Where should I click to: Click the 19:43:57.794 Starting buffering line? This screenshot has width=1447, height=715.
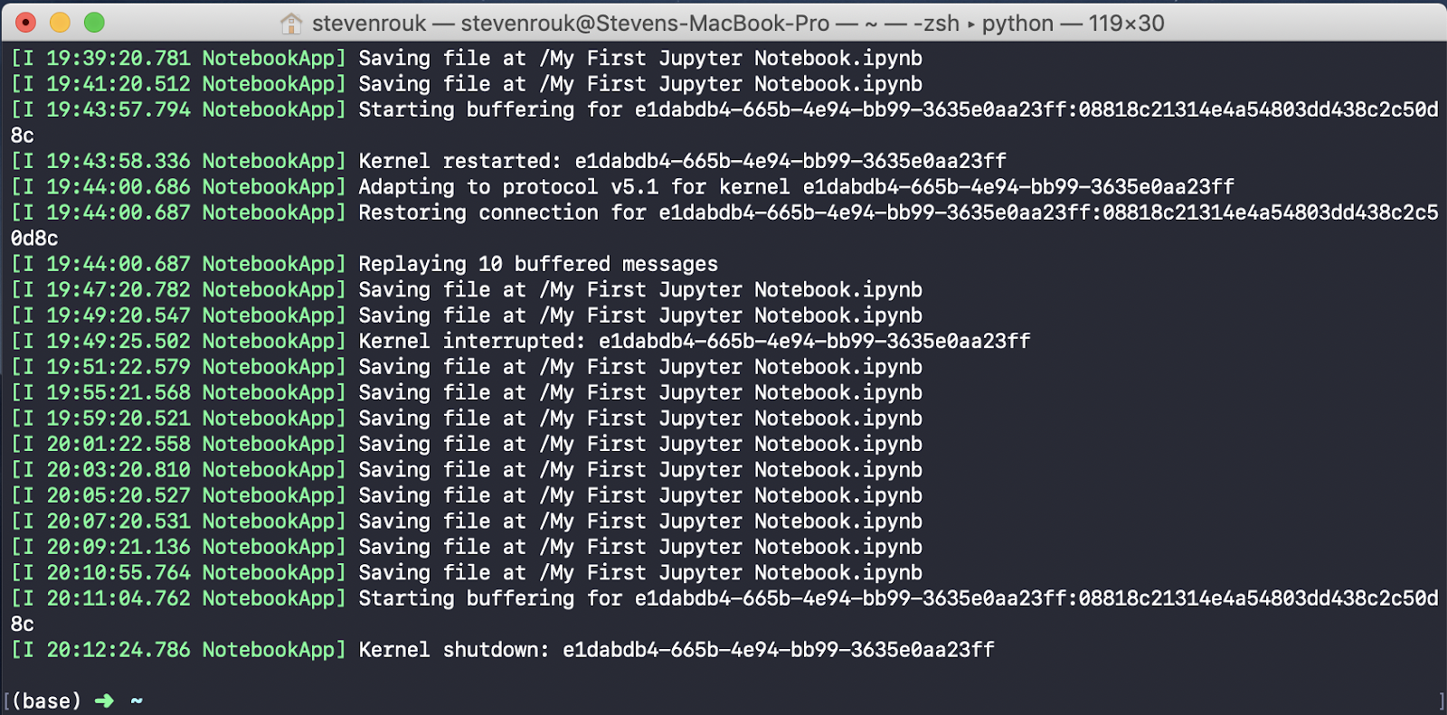point(724,109)
